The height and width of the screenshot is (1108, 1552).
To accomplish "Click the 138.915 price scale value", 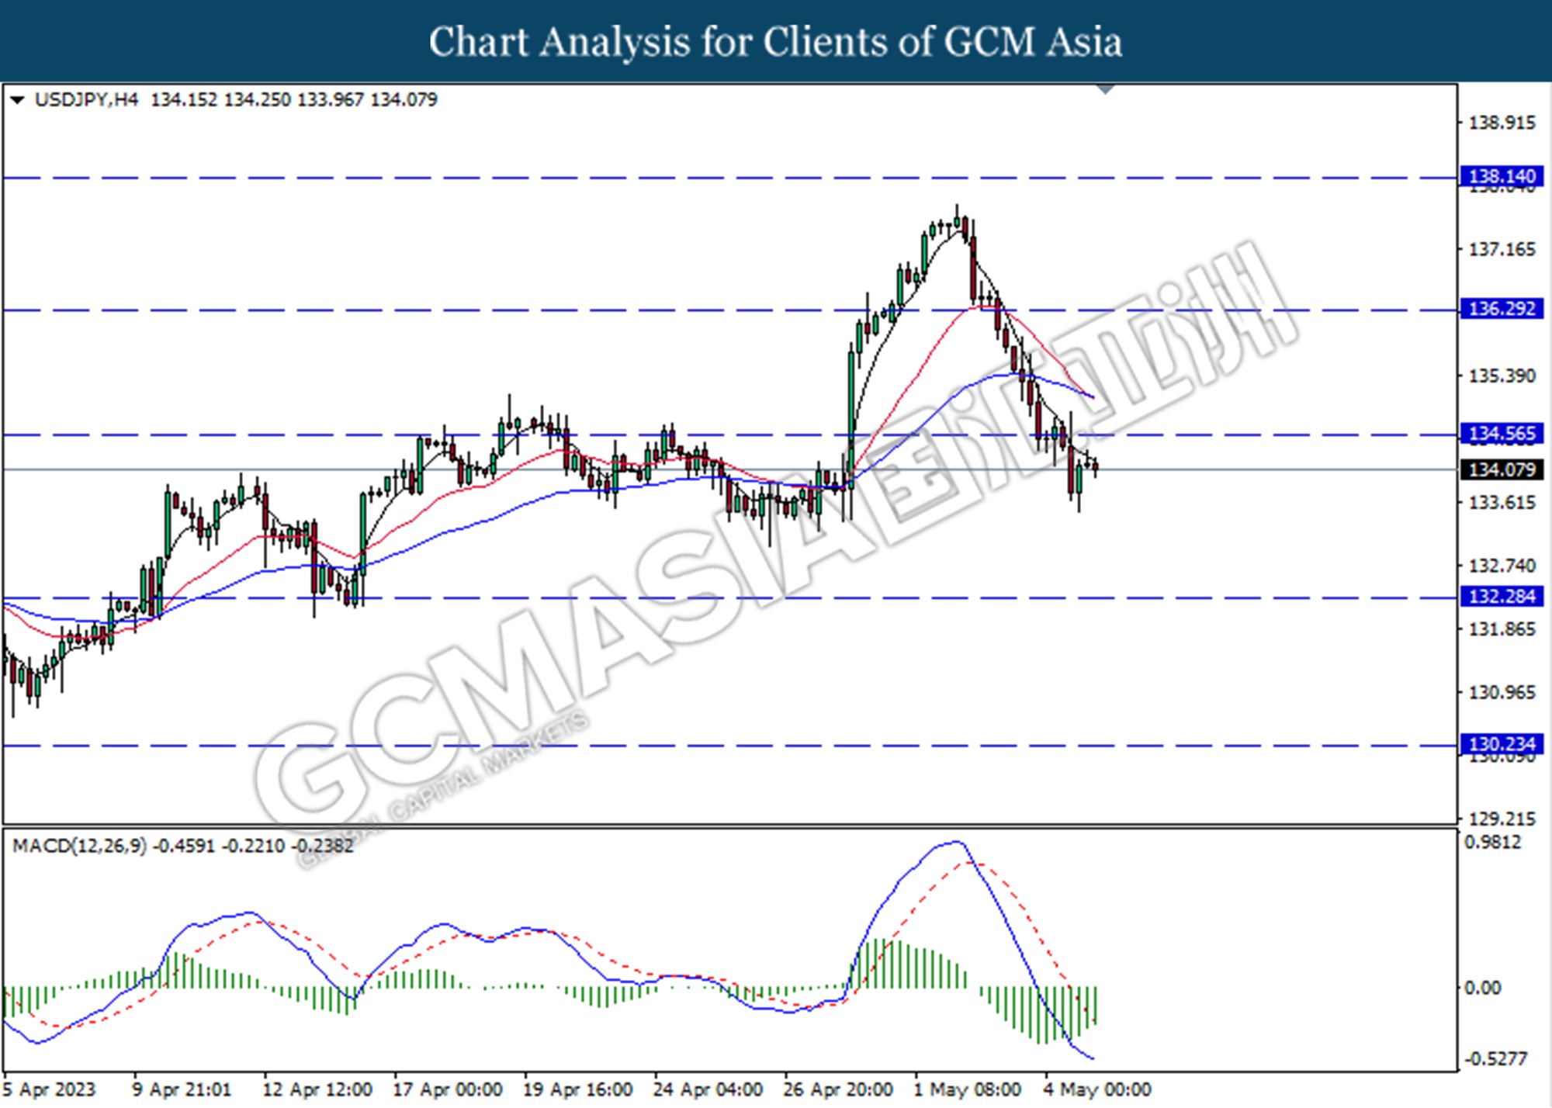I will [1502, 123].
